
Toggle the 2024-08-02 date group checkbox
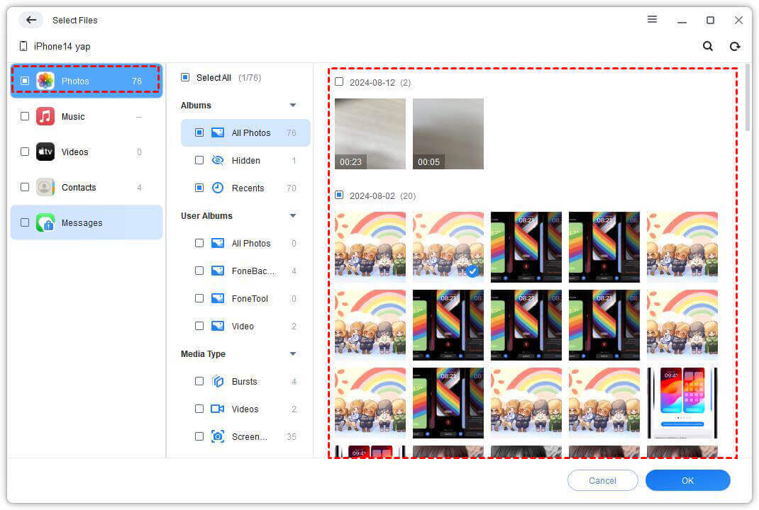339,195
